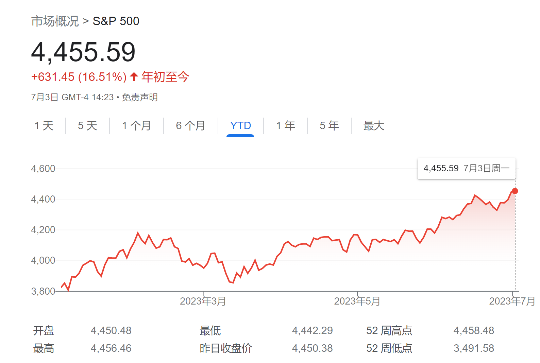Click the red data point on chart
540x363 pixels.
click(515, 191)
